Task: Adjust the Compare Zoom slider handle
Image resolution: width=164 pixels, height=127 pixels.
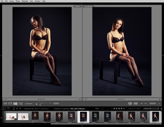Action: [40, 105]
